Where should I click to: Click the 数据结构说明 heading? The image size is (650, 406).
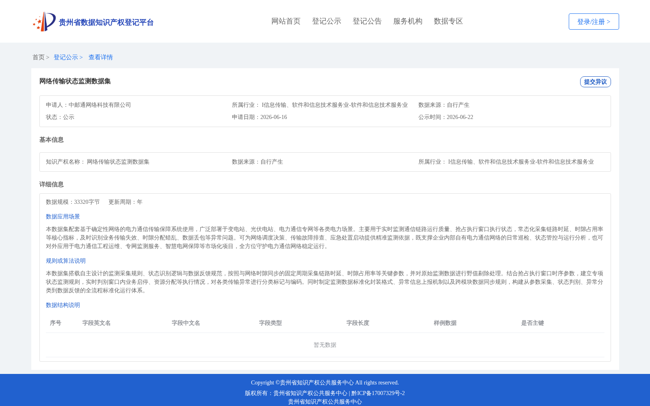tap(63, 305)
